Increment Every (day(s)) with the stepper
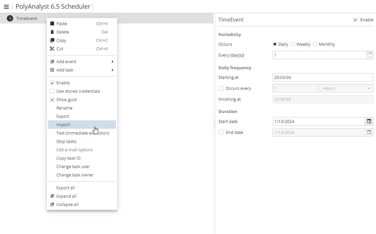Image resolution: width=376 pixels, height=234 pixels. tap(370, 53)
